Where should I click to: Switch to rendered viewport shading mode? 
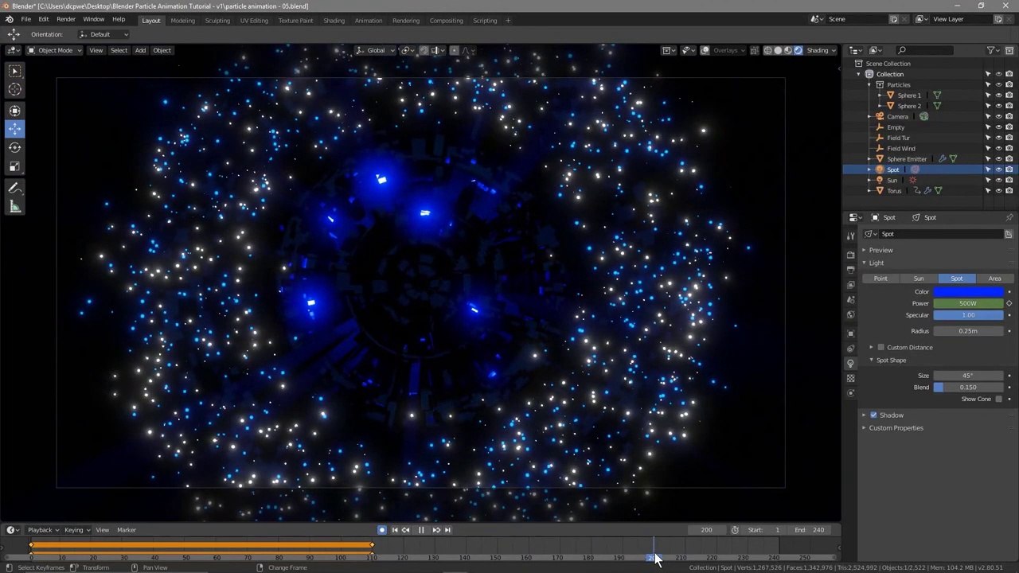point(798,50)
